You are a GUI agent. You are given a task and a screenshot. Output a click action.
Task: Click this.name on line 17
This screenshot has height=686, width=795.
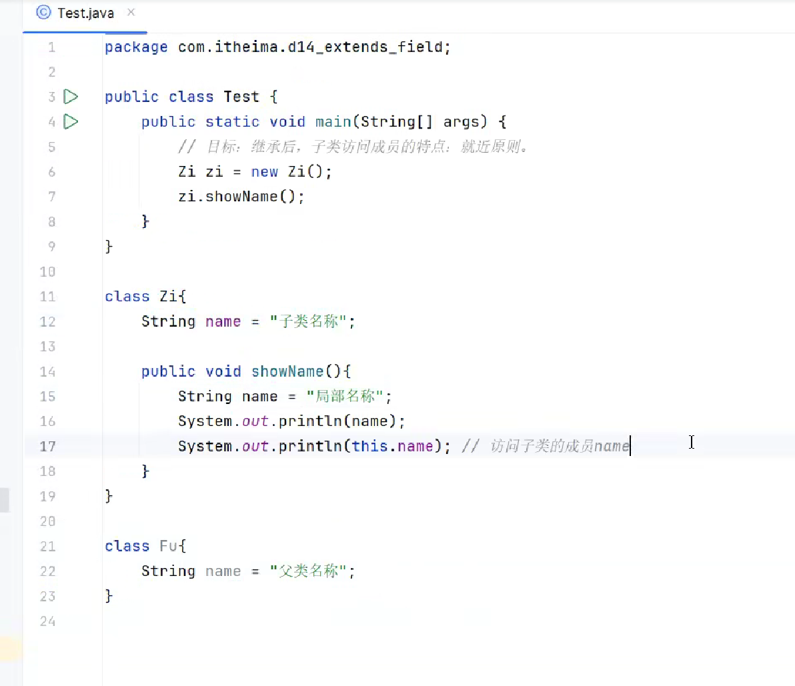(x=392, y=446)
